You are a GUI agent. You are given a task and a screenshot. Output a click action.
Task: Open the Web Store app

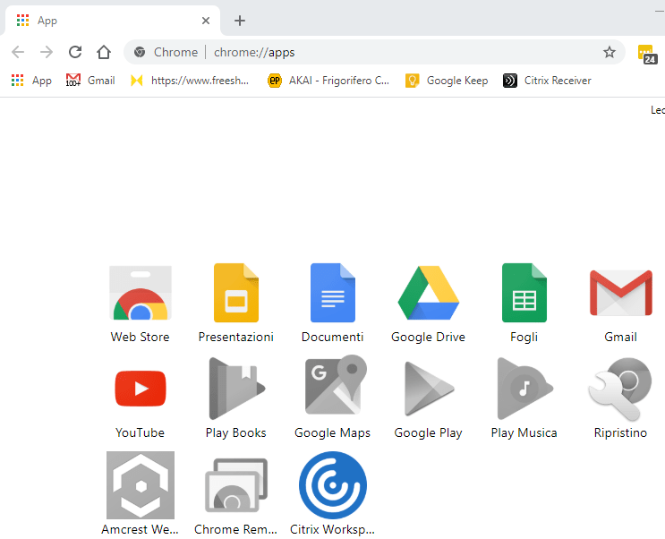click(x=141, y=293)
